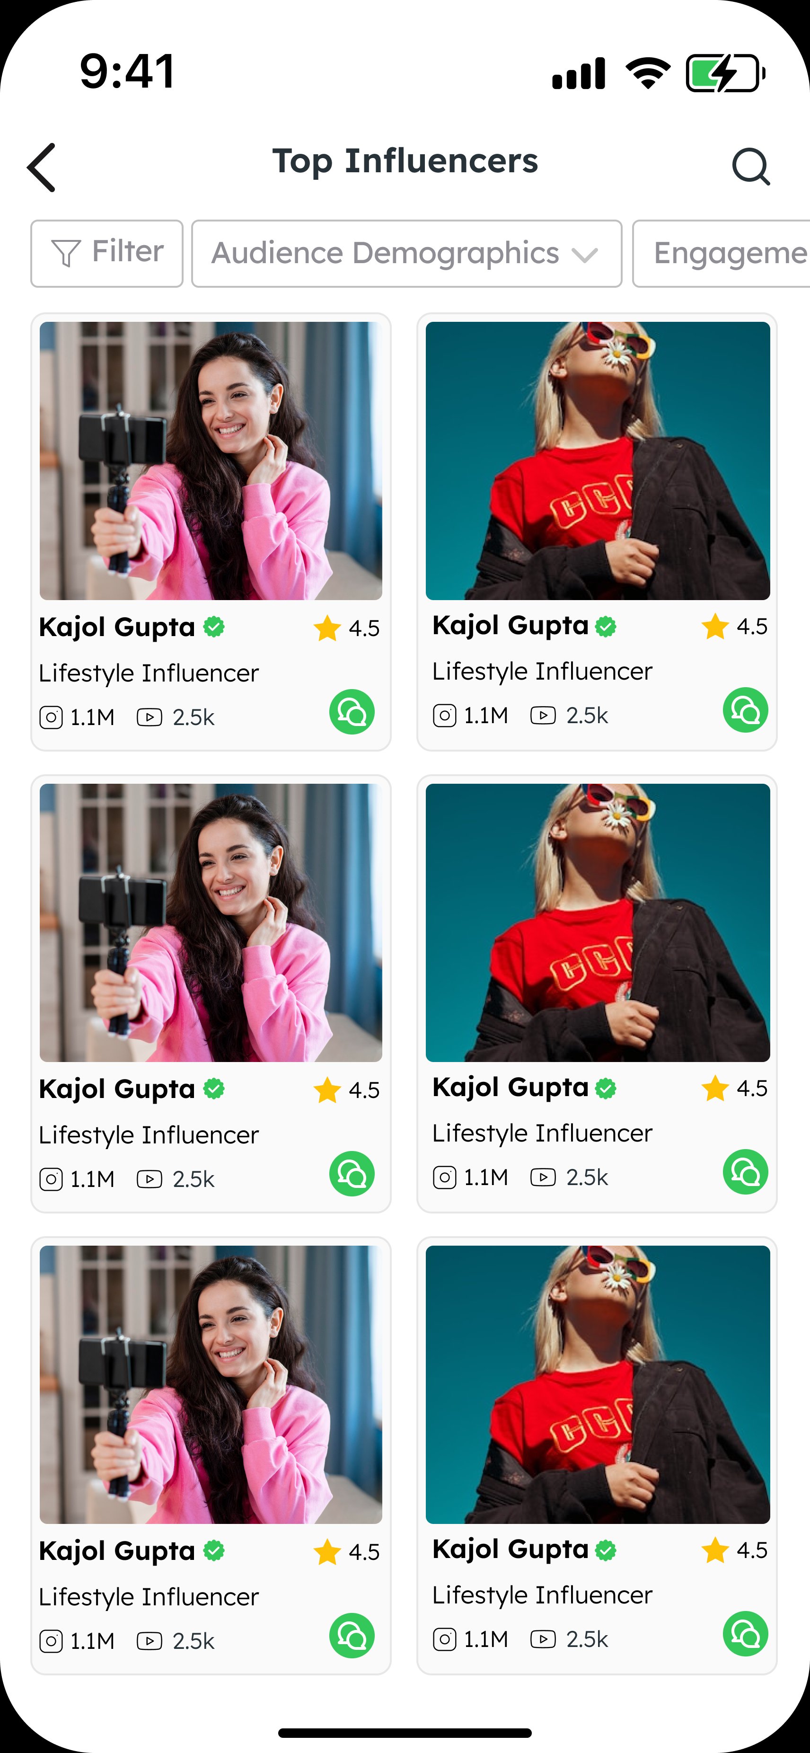Open chat on the top-left card
The width and height of the screenshot is (810, 1753).
pos(352,712)
